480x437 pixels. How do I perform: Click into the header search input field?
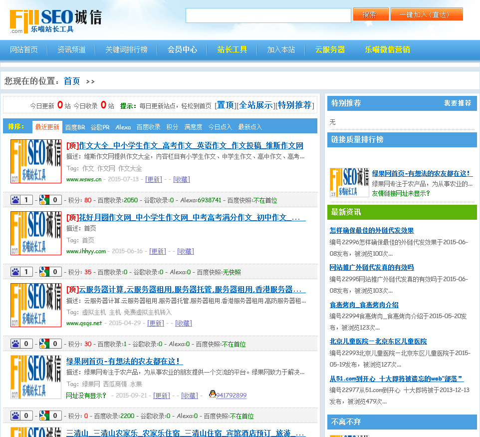pyautogui.click(x=268, y=15)
